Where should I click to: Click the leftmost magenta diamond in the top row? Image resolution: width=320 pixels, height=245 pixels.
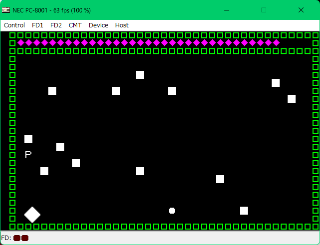[x=20, y=43]
